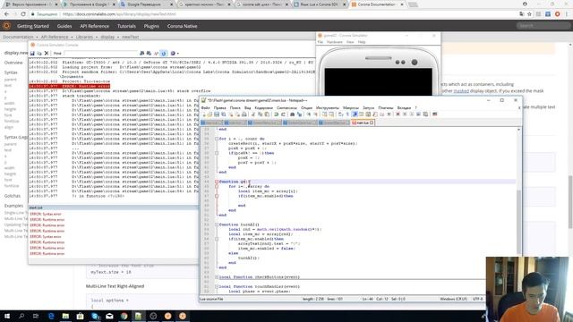Collapse the for i = 1, count loop fold
573x322 pixels.
pyautogui.click(x=217, y=139)
